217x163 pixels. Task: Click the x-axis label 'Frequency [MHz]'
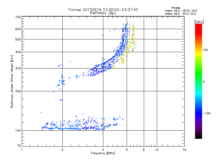[103, 153]
